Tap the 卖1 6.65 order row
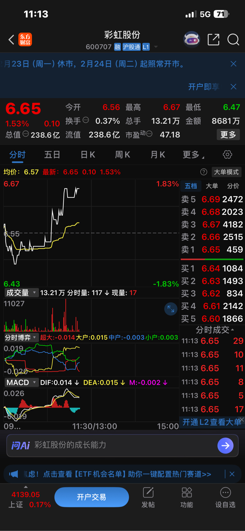The height and width of the screenshot is (531, 245). pos(212,250)
